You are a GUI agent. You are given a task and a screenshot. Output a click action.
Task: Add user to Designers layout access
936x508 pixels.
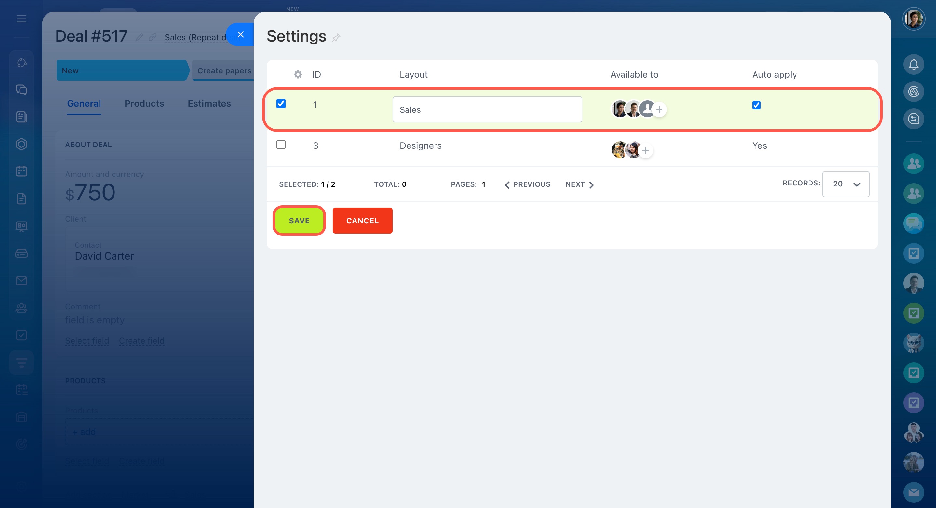(645, 150)
